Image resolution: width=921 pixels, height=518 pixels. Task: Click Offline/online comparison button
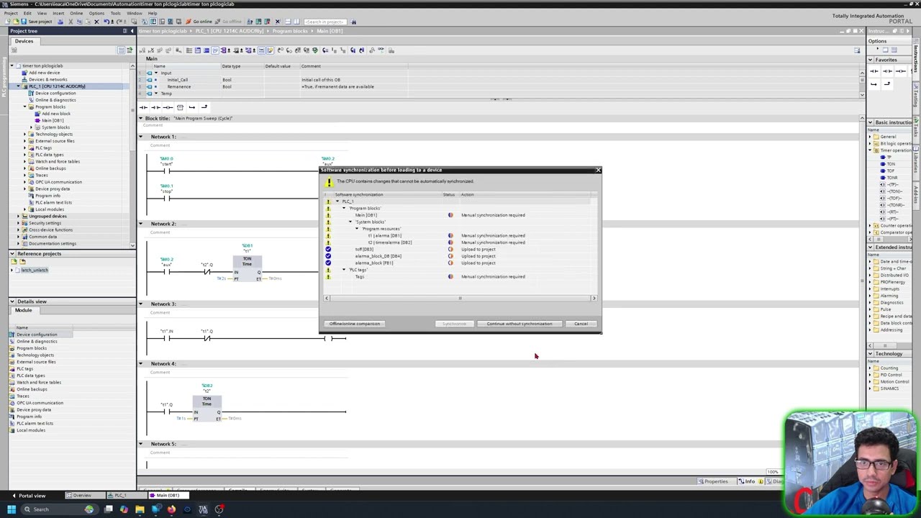tap(354, 324)
